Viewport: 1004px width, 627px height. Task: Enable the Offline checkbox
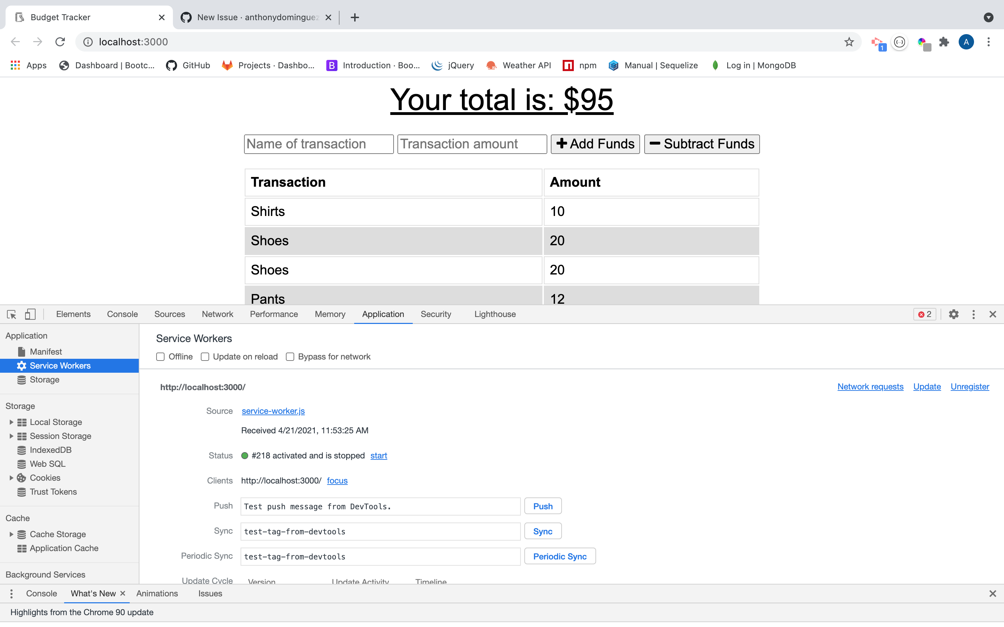click(160, 357)
